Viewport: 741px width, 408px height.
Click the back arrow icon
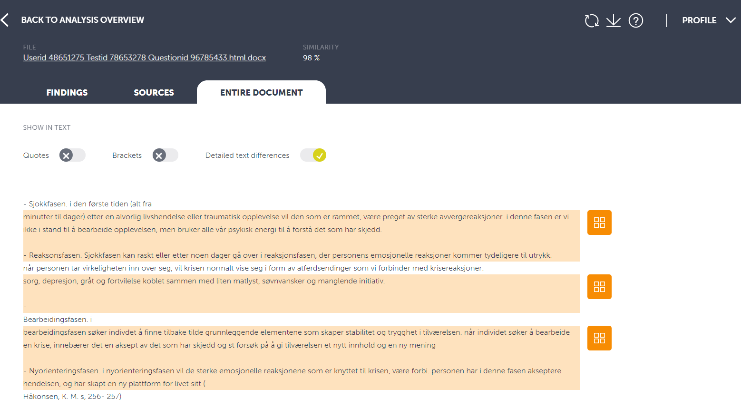[x=5, y=20]
